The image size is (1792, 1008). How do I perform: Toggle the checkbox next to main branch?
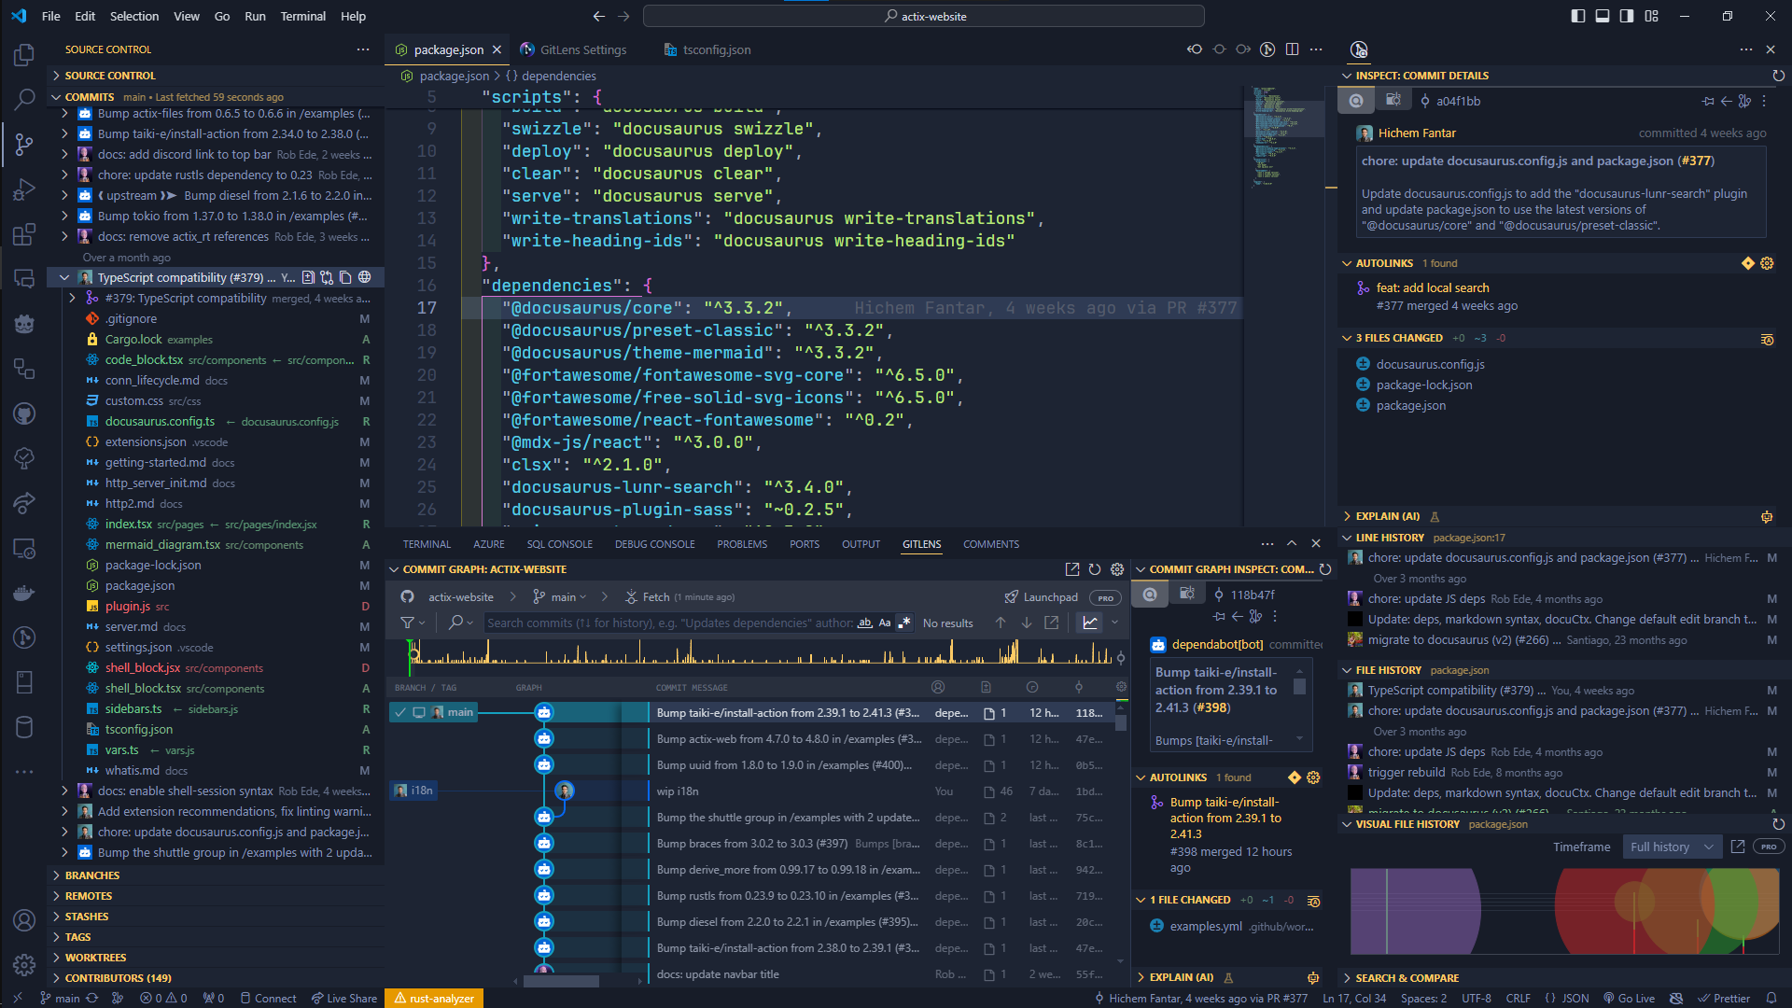(x=400, y=713)
